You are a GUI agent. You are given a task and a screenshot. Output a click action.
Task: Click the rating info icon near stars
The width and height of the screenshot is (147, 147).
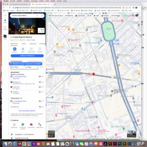click(24, 40)
